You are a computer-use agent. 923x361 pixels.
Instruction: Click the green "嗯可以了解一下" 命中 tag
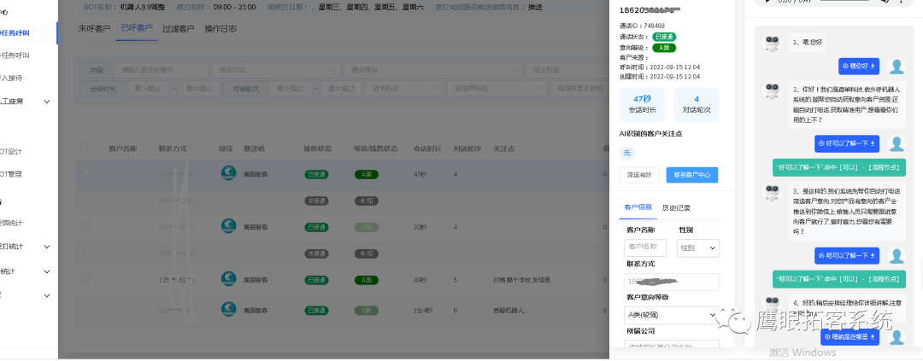[x=838, y=279]
